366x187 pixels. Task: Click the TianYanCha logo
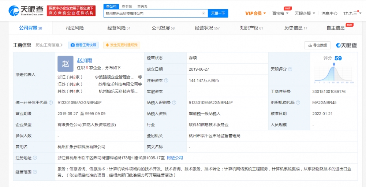click(26, 11)
